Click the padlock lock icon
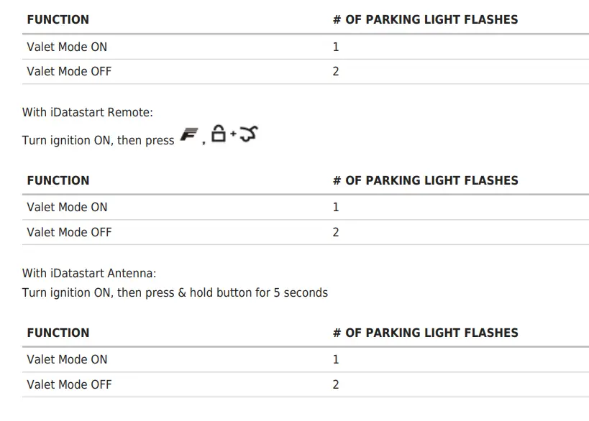The height and width of the screenshot is (421, 589). click(219, 134)
